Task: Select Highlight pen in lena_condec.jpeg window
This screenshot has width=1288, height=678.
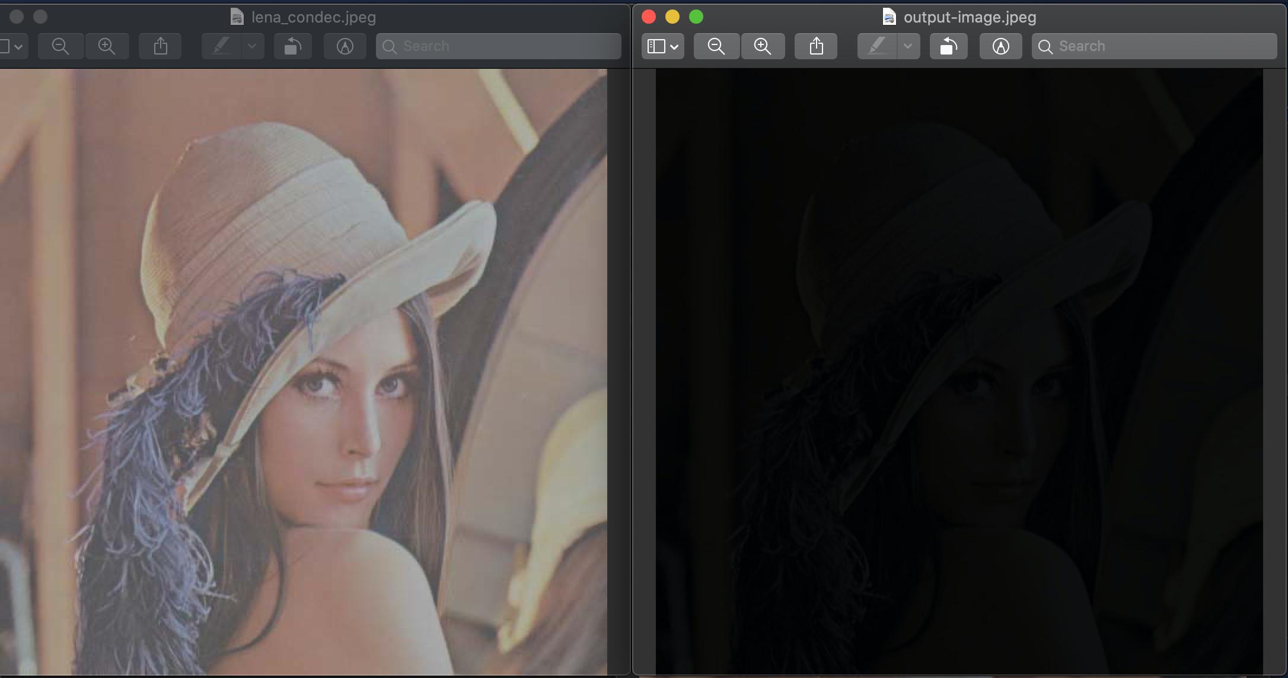Action: [221, 46]
